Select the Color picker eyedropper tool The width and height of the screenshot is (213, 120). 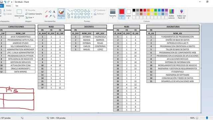50,16
